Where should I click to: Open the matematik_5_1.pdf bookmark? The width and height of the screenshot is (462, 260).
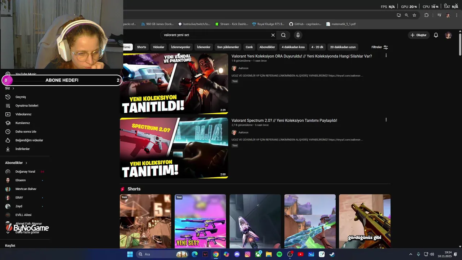[341, 24]
